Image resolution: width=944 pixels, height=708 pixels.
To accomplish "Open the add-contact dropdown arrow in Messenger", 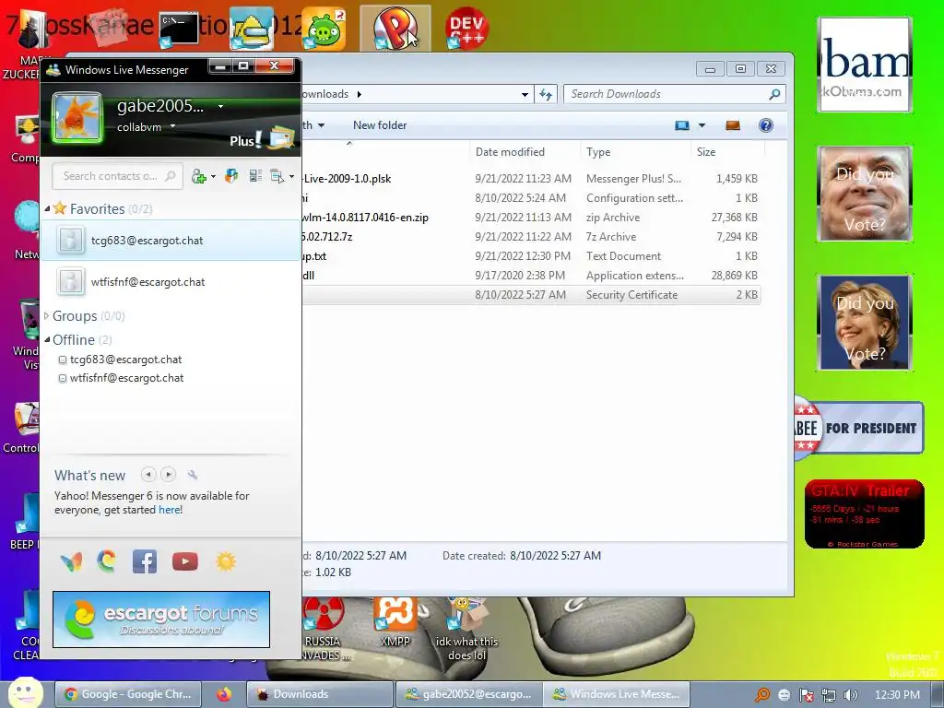I will click(x=213, y=177).
